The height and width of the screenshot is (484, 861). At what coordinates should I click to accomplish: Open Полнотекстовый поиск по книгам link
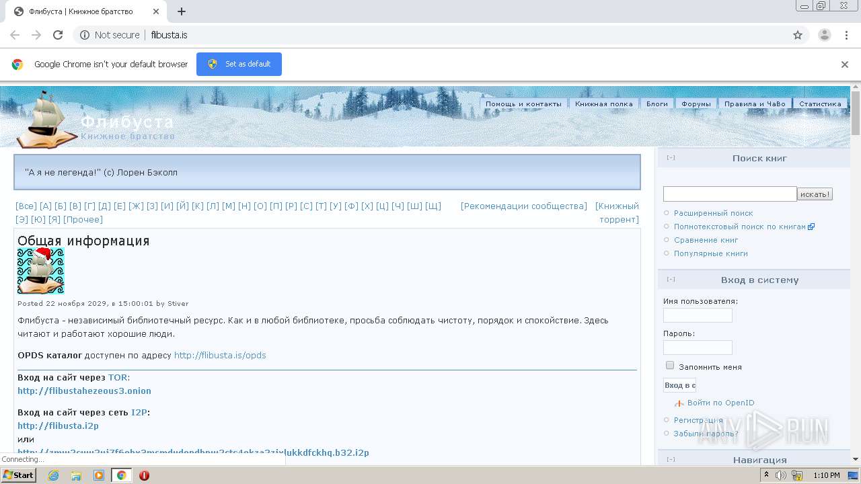pos(740,227)
